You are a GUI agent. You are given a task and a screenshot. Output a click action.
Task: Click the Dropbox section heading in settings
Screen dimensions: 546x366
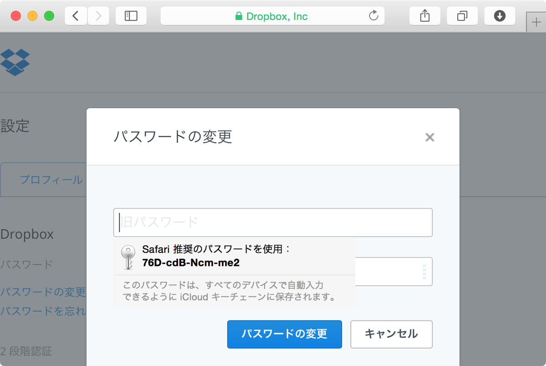pos(27,235)
